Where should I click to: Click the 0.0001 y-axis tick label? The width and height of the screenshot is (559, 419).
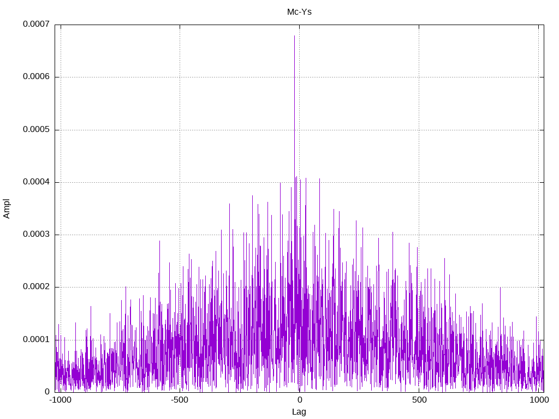pyautogui.click(x=37, y=339)
